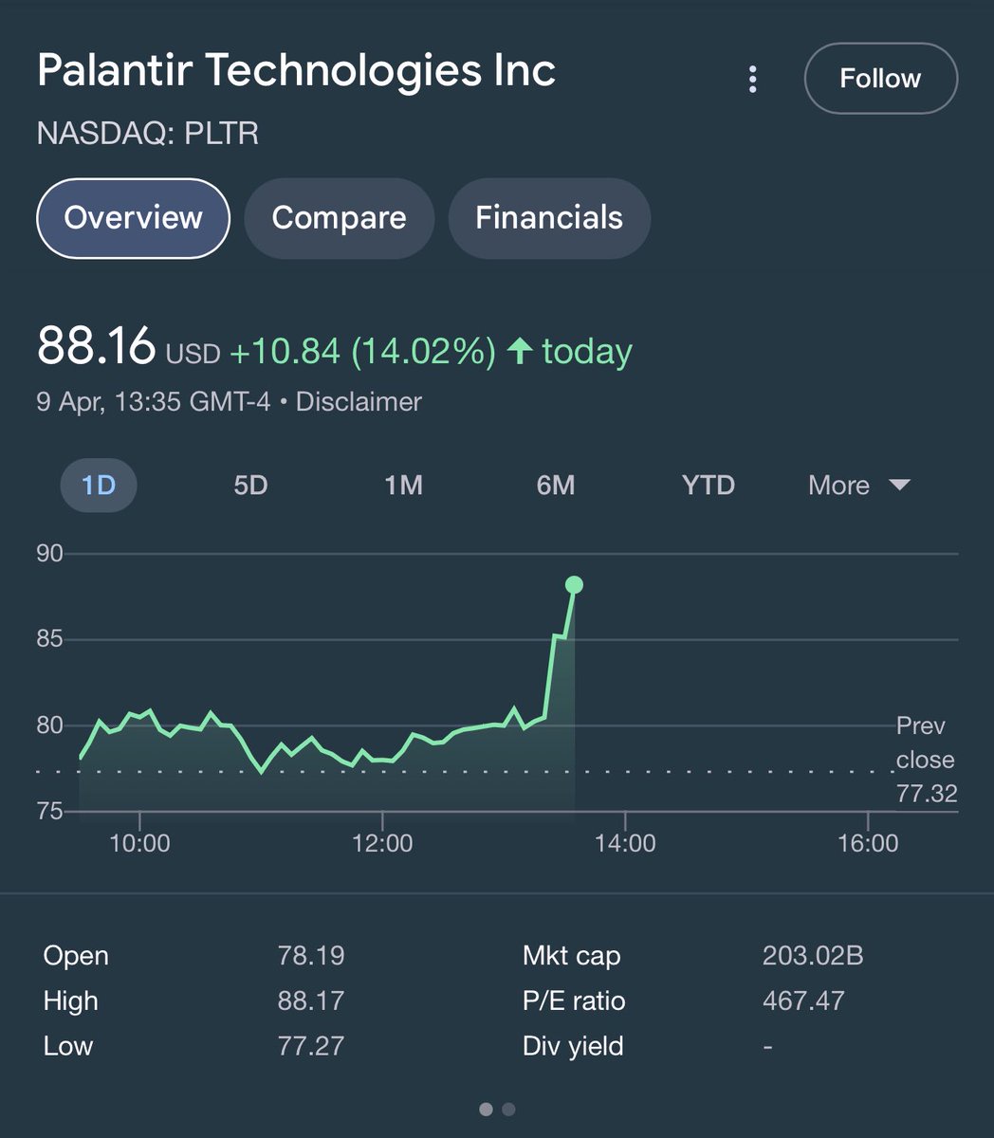The height and width of the screenshot is (1138, 994).
Task: Click the green current-price dot on chart
Action: pyautogui.click(x=574, y=585)
